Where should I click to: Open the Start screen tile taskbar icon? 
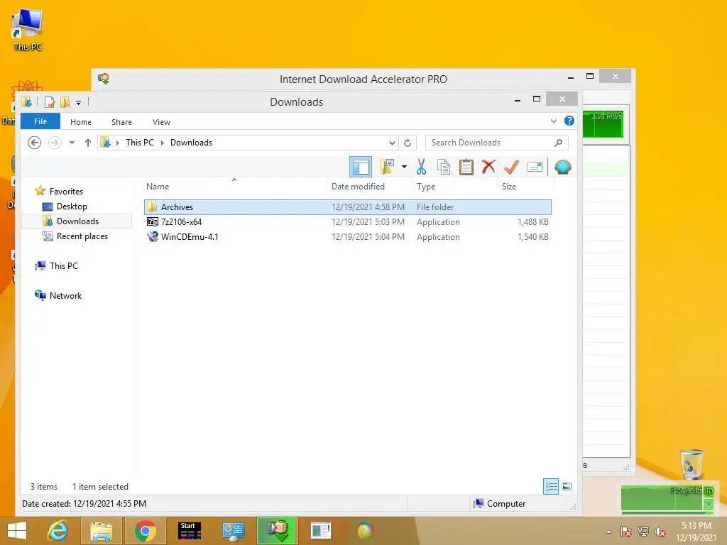pyautogui.click(x=189, y=531)
